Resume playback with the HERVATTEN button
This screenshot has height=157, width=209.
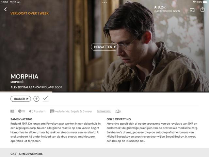104,47
